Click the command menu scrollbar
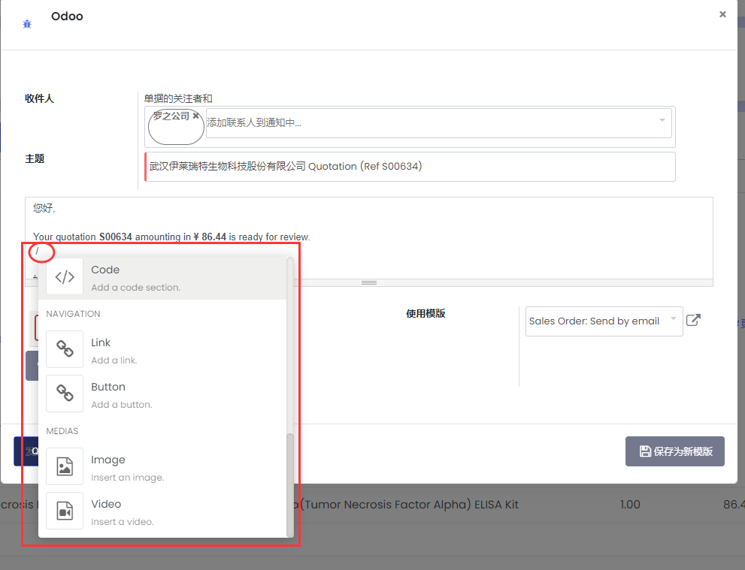 (x=290, y=484)
